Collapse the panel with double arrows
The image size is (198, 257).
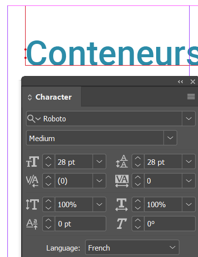point(180,82)
